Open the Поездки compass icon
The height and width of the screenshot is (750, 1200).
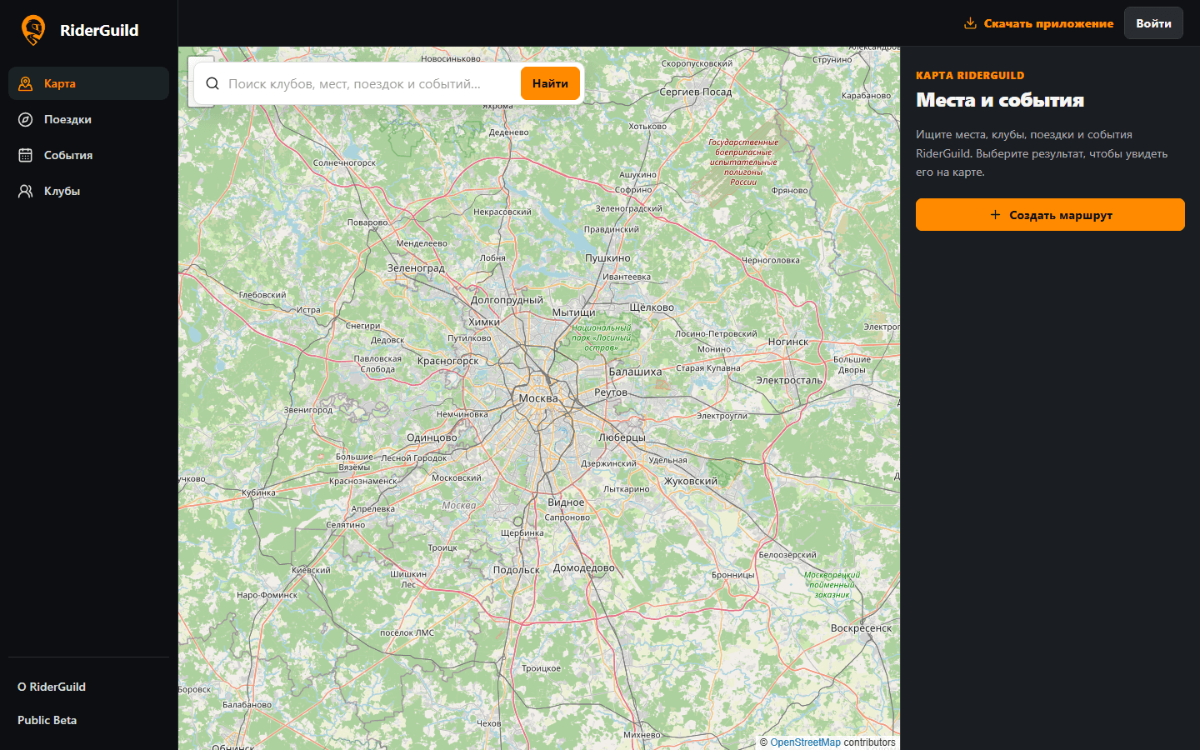(x=26, y=119)
